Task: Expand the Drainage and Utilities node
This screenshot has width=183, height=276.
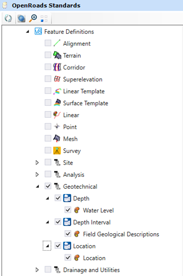Action: pos(37,270)
